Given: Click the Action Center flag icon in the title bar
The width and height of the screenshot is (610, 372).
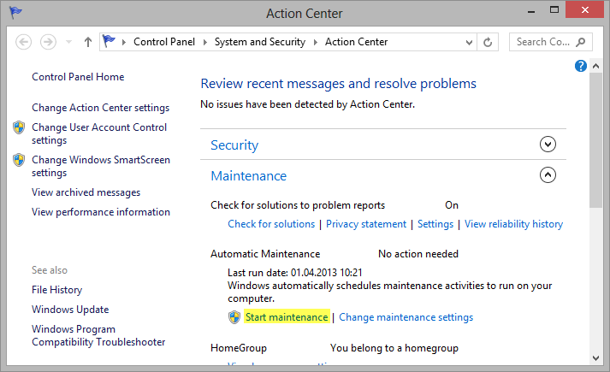Looking at the screenshot, I should 15,13.
